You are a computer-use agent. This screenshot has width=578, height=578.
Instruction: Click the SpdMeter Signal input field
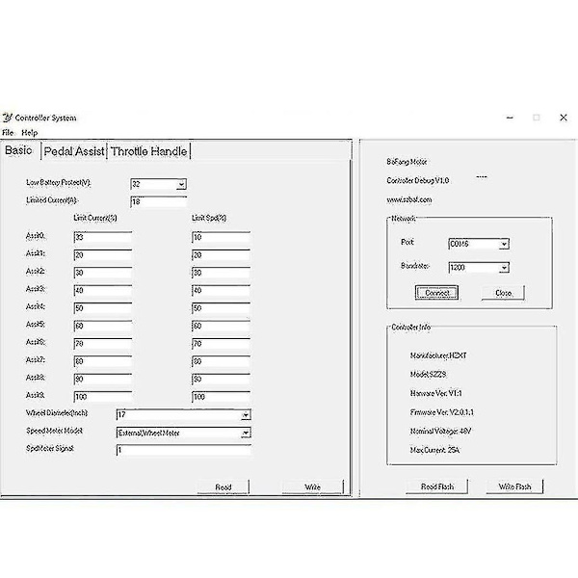(184, 450)
